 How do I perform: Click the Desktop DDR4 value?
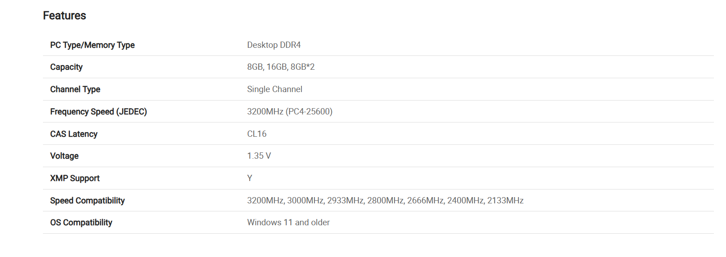point(274,45)
